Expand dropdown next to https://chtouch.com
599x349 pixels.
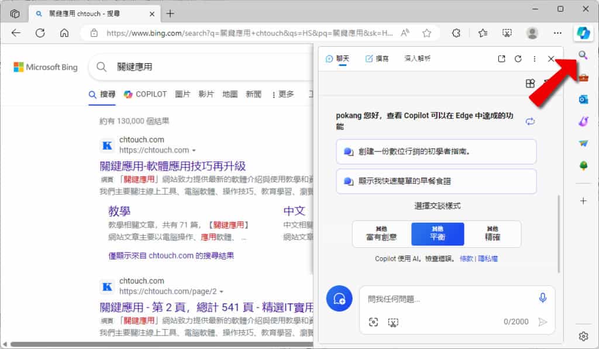194,150
